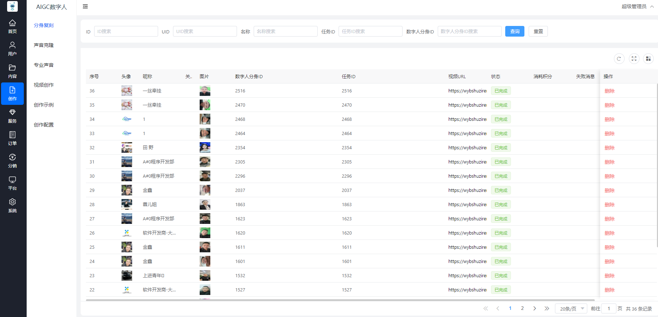Expand the 20条/页 page size dropdown

(571, 308)
